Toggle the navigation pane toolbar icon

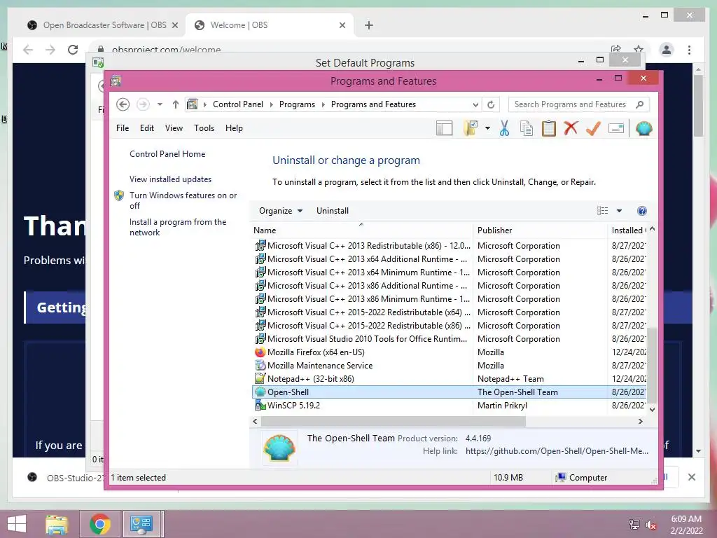click(x=444, y=129)
